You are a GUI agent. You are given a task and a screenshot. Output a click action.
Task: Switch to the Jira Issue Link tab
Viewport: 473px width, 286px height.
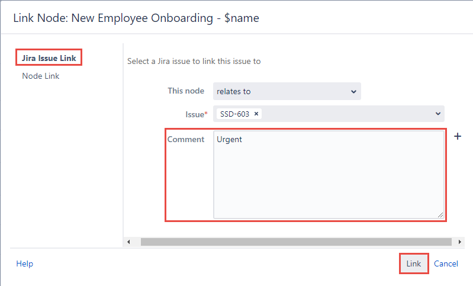(x=49, y=58)
